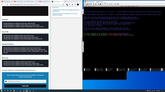Bookmark this page with the star icon
The height and width of the screenshot is (92, 165).
63,5
